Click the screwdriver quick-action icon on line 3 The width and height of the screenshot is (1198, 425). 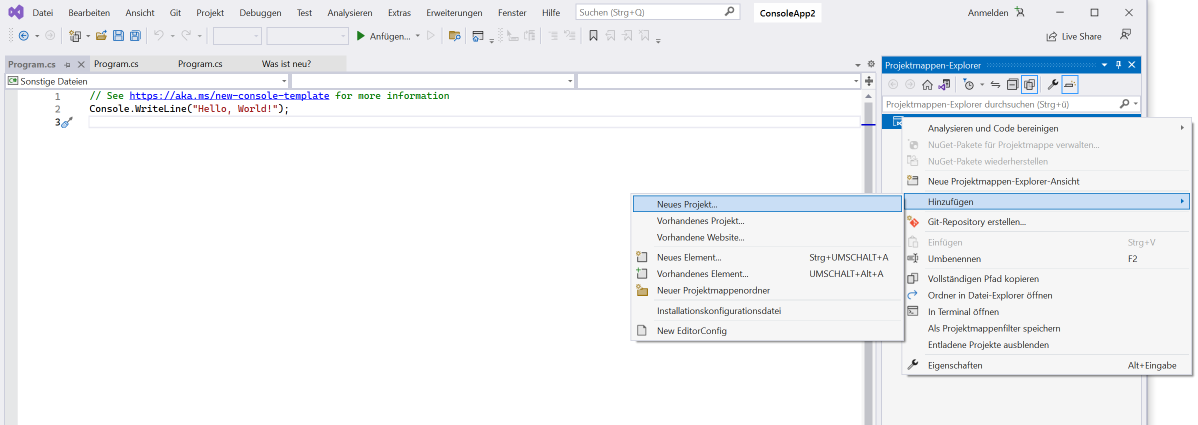click(x=67, y=122)
